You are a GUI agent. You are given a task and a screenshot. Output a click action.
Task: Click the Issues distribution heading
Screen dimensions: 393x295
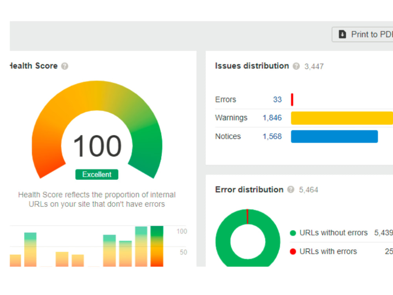click(x=252, y=66)
